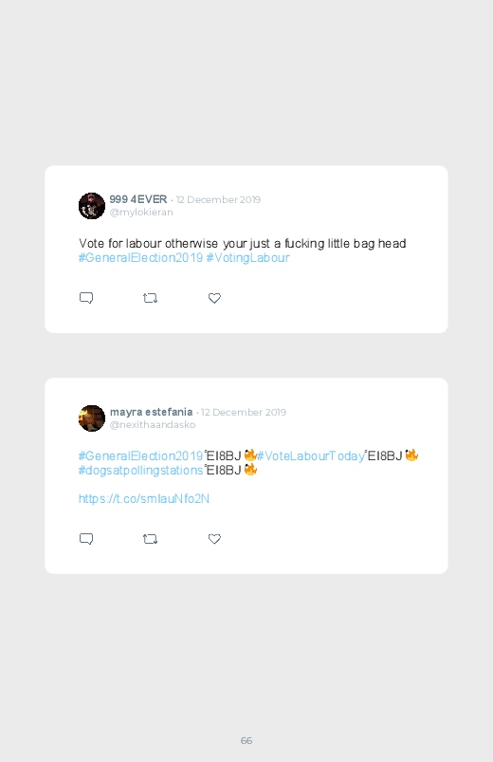Open the #dogsatpollingstations hashtag

(140, 470)
